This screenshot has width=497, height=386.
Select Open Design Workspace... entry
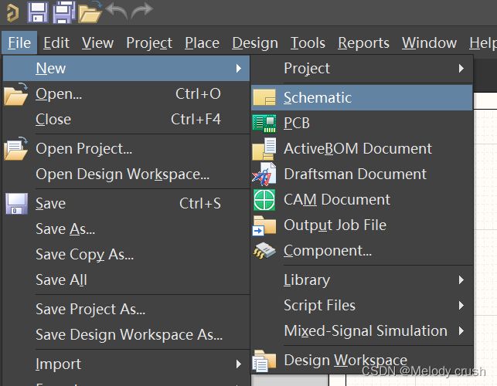pos(122,174)
